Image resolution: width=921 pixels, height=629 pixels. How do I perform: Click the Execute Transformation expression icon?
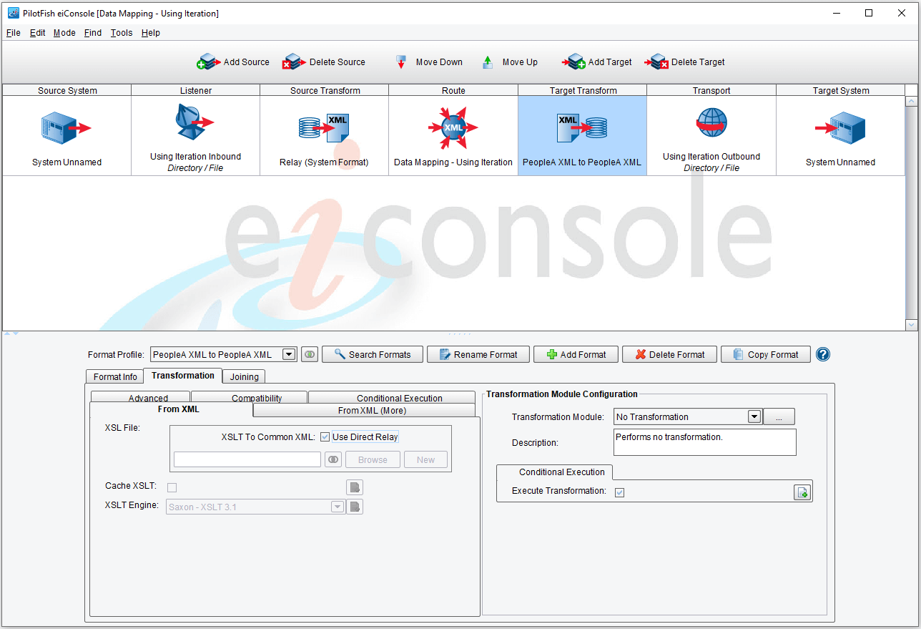(x=802, y=492)
